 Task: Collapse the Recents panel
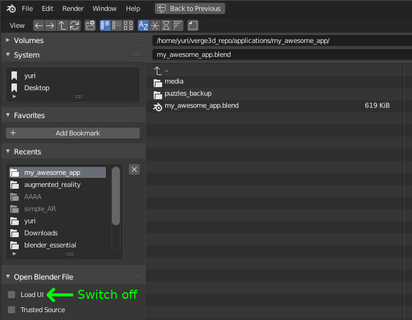click(8, 151)
